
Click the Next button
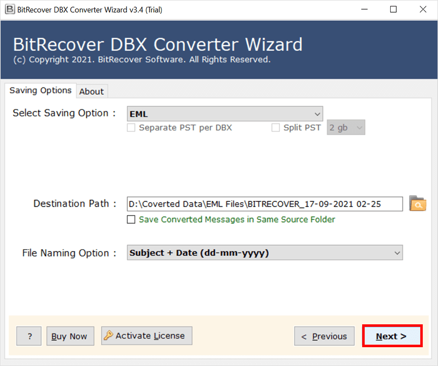coord(392,336)
